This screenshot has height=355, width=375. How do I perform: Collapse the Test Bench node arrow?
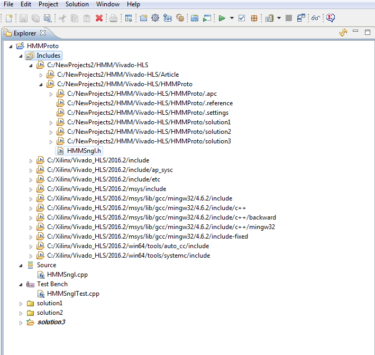pyautogui.click(x=21, y=285)
